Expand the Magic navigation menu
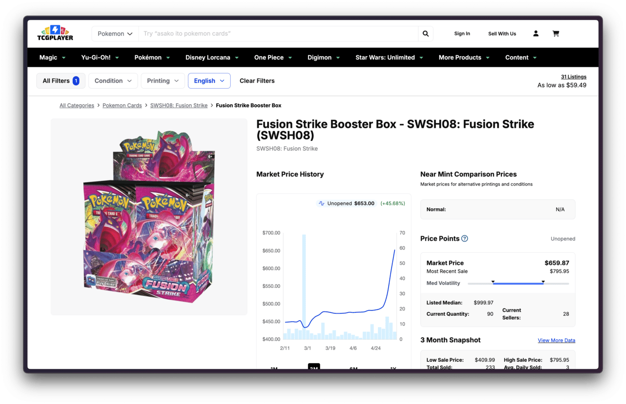The width and height of the screenshot is (626, 404). click(52, 57)
